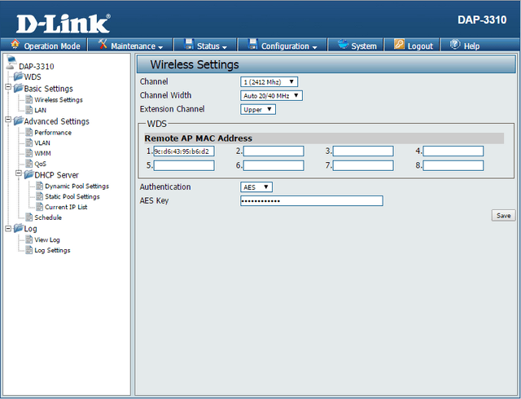
Task: Open Wireless Settings in the tree
Action: [x=59, y=99]
